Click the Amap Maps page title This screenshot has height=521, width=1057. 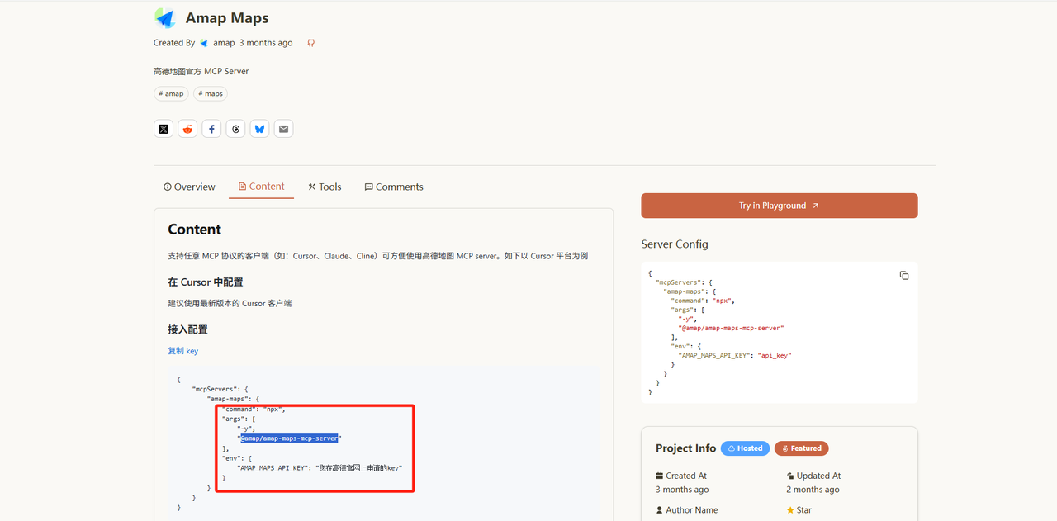pyautogui.click(x=227, y=18)
